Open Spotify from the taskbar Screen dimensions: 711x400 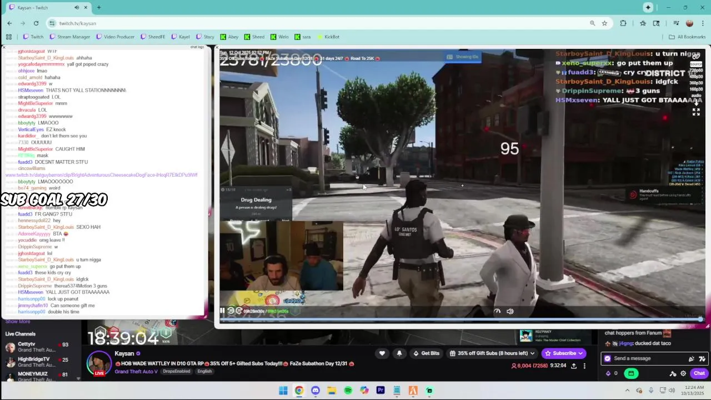(x=348, y=391)
